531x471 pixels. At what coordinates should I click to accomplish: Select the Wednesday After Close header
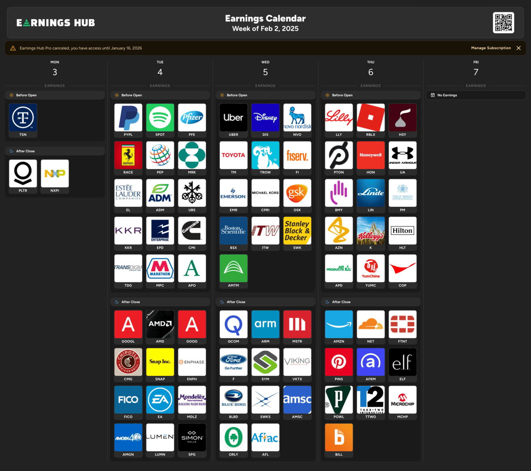pos(265,302)
